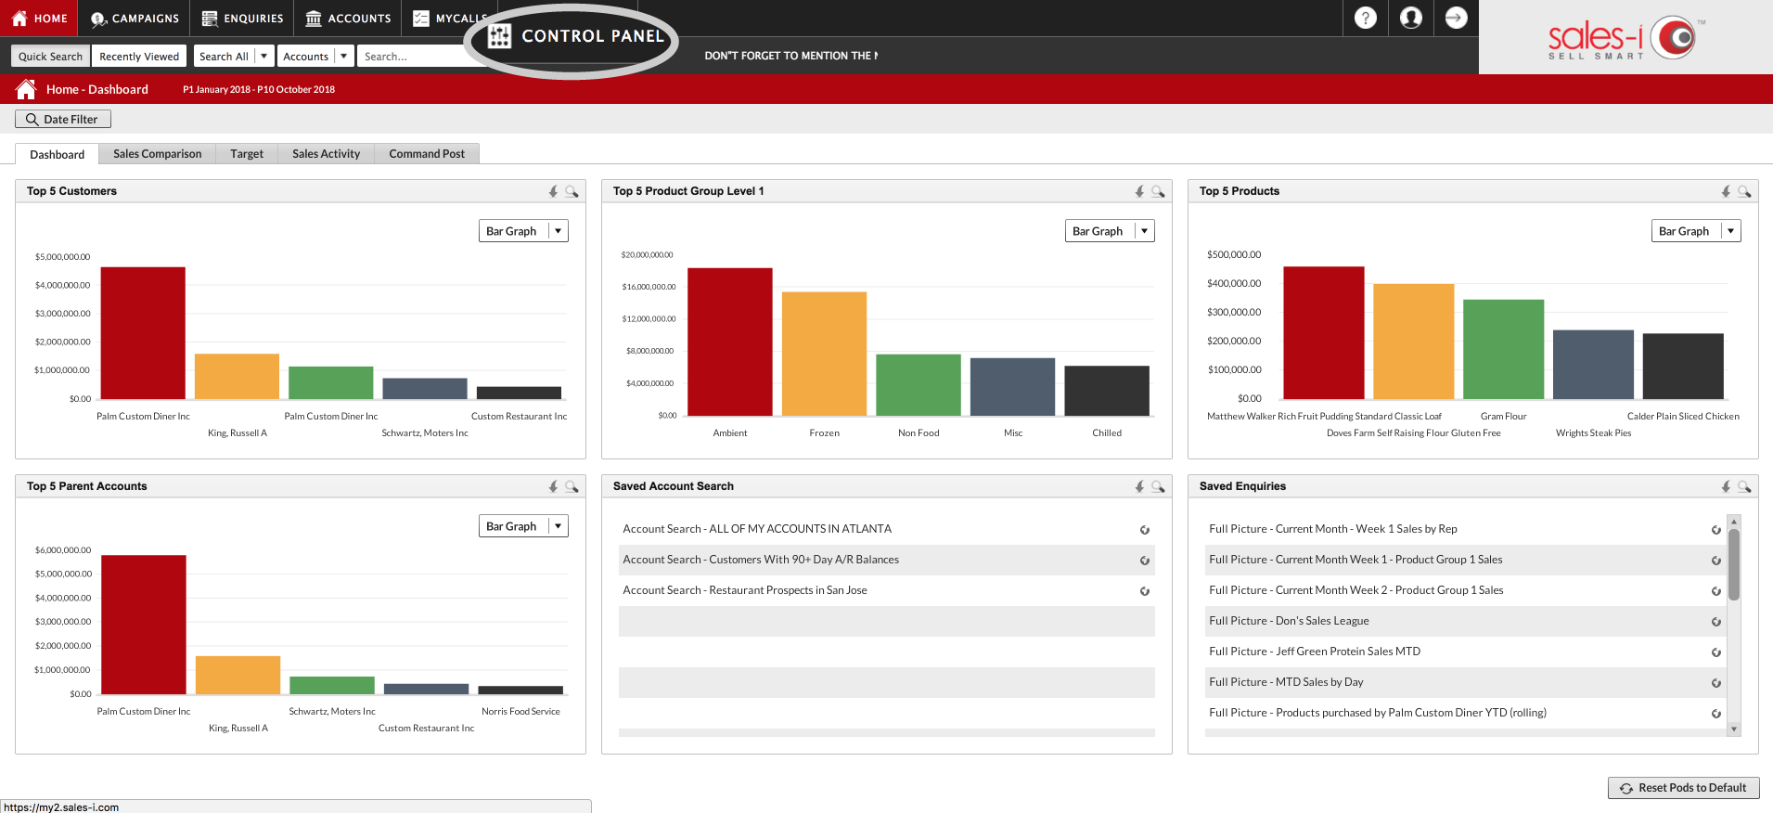1773x813 pixels.
Task: Go to the Home menu
Action: [x=39, y=19]
